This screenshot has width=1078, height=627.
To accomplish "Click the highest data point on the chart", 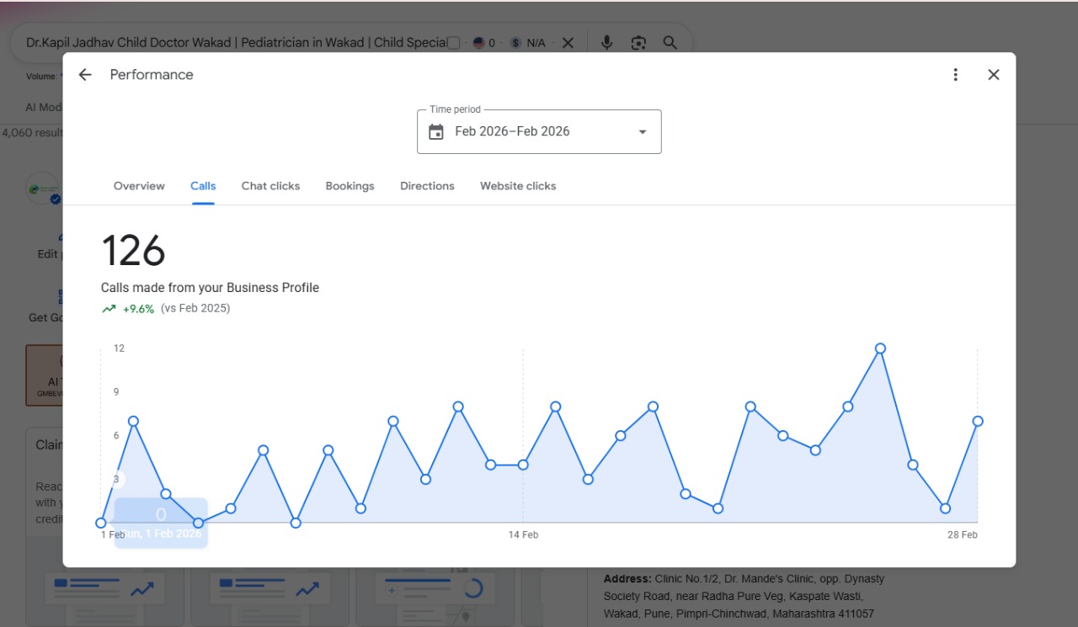I will (880, 348).
